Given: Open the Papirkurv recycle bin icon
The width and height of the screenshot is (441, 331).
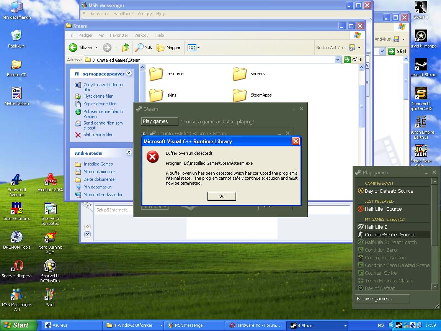Looking at the screenshot, I should coord(16,36).
